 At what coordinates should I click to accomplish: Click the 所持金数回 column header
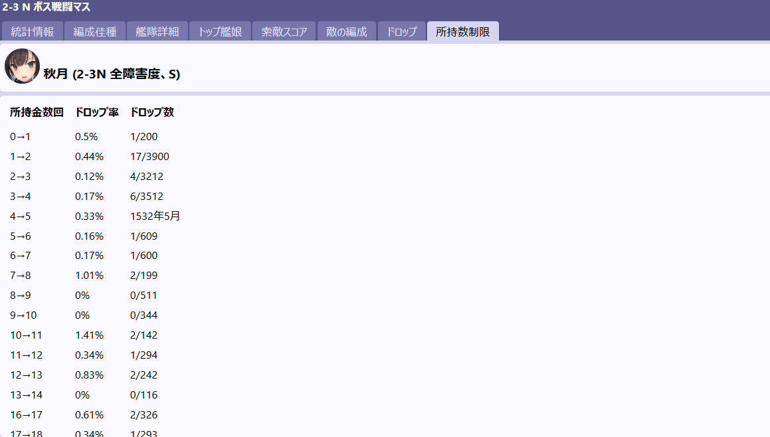(x=37, y=112)
